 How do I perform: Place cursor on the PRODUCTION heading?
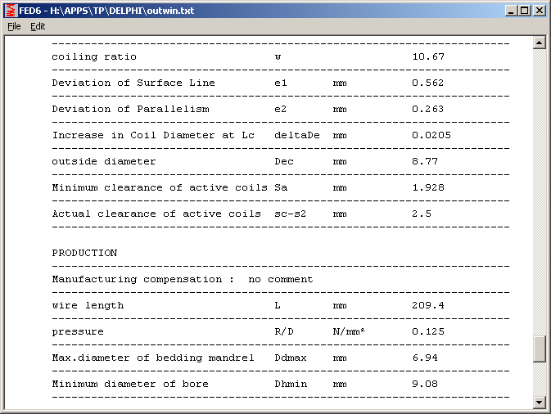point(84,253)
